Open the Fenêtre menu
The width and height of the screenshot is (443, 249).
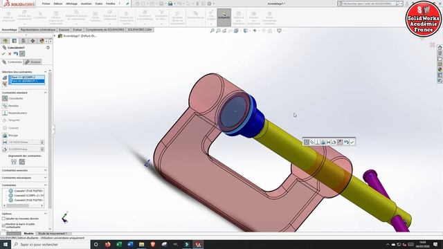tap(111, 3)
